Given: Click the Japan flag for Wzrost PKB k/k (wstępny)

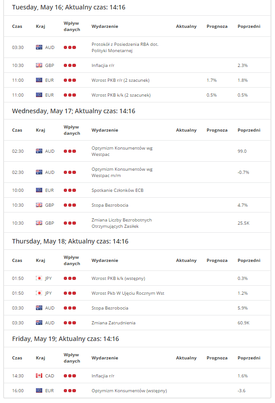Looking at the screenshot, I should point(39,278).
